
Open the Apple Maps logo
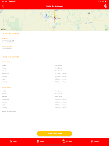(4, 29)
